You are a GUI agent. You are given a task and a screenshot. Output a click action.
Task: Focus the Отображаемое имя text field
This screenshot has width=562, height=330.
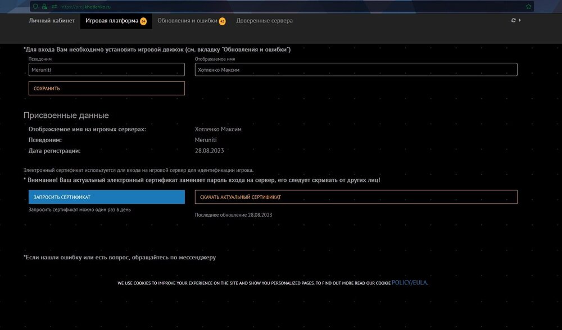point(356,70)
